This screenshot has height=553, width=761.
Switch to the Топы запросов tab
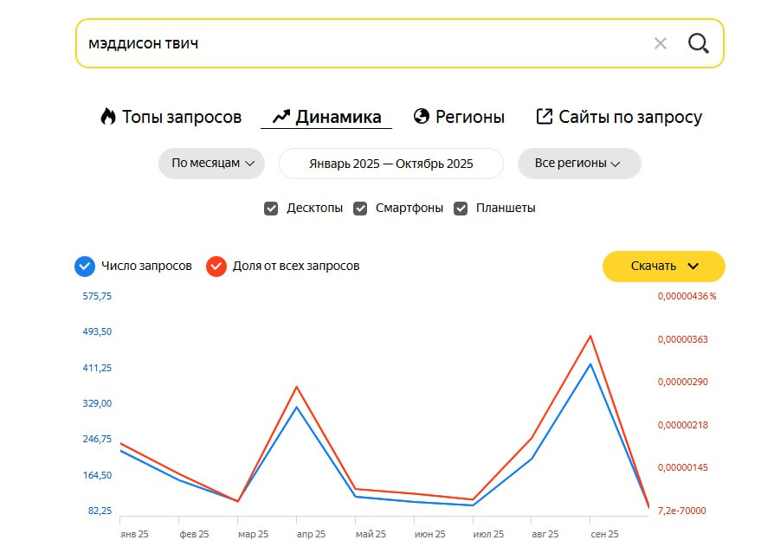coord(181,117)
